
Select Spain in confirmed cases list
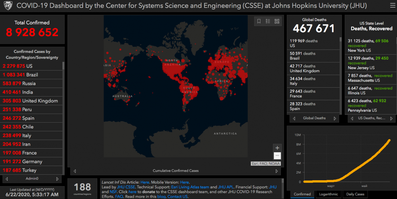pyautogui.click(x=31, y=118)
